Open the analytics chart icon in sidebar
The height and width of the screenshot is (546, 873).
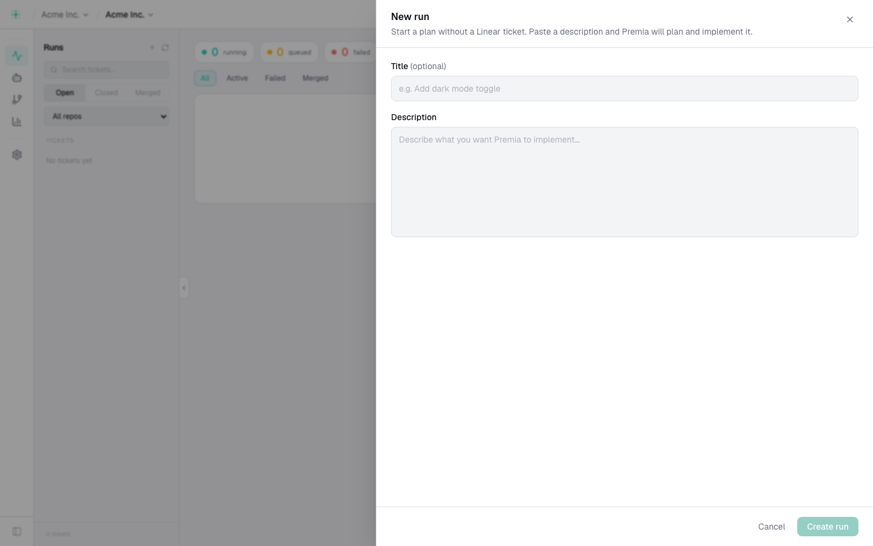(17, 121)
